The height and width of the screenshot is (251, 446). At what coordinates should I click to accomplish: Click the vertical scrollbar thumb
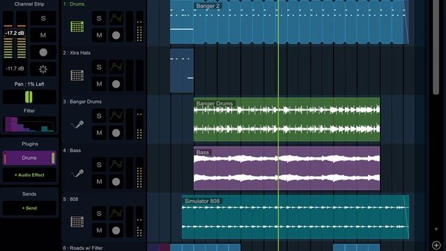coord(436,47)
